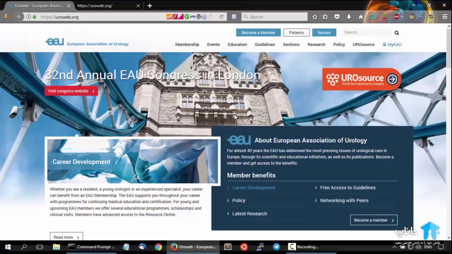Open Telegram from the taskbar

tap(276, 247)
